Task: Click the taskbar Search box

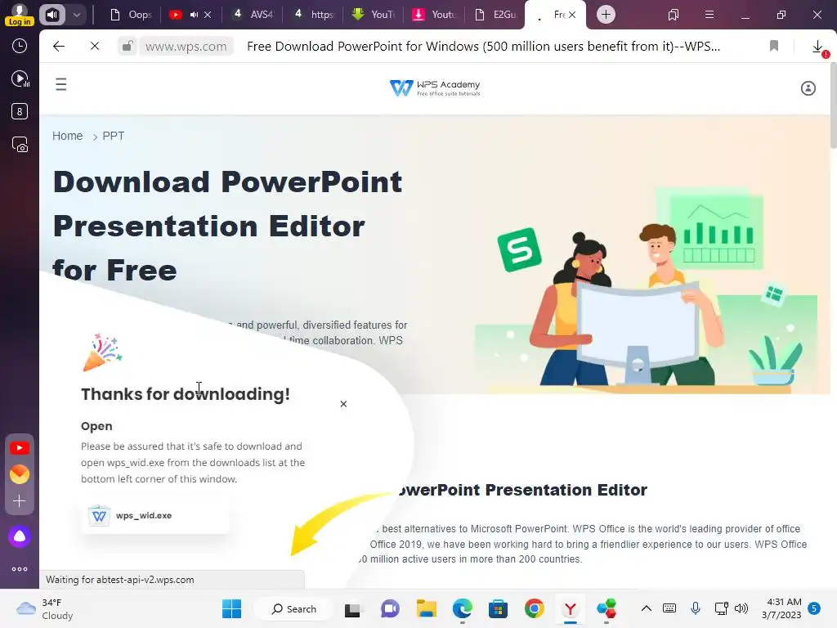Action: point(294,608)
